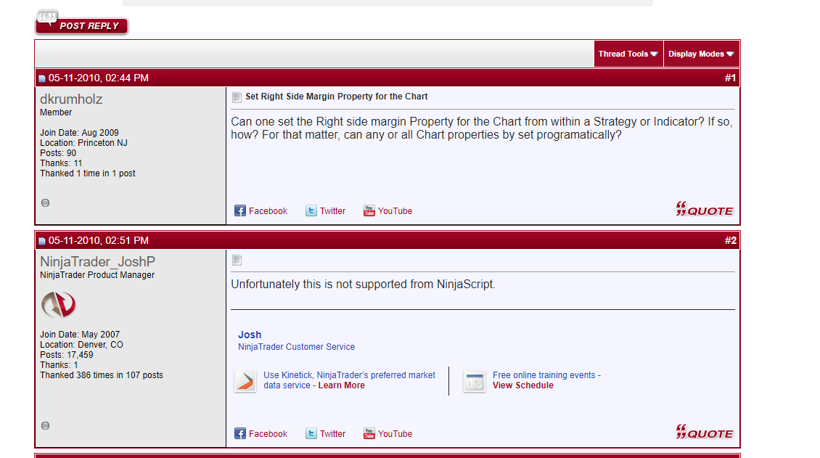
Task: Click the post icon in post #2
Action: tap(237, 260)
